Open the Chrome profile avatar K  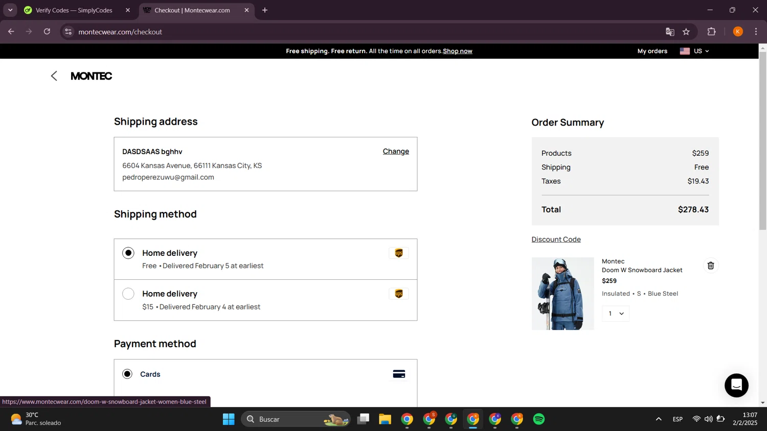tap(737, 32)
